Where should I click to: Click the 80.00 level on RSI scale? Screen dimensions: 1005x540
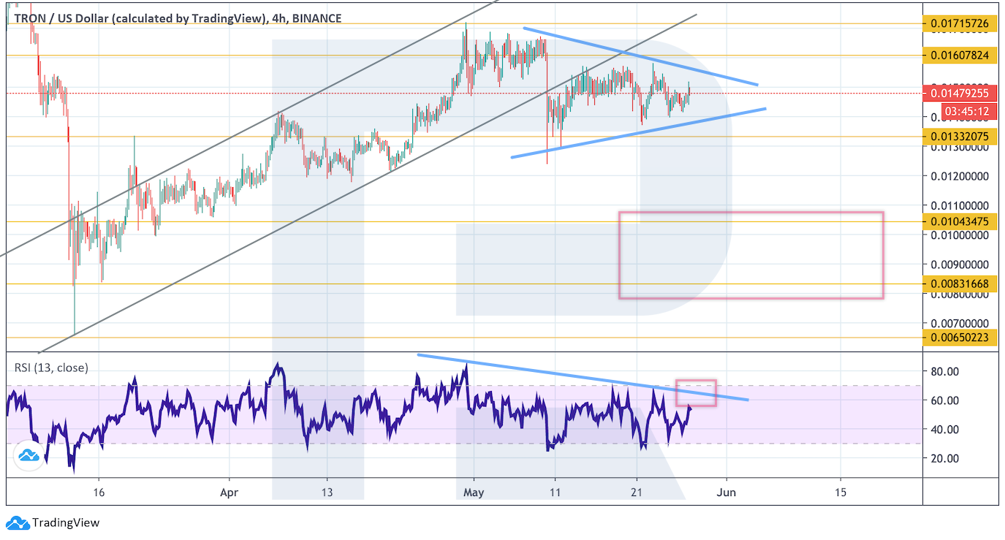point(945,371)
